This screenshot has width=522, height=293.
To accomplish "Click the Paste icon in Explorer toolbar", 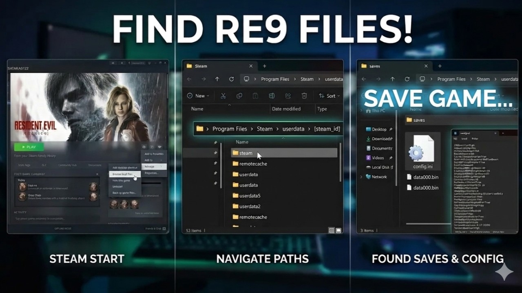I will tap(255, 96).
